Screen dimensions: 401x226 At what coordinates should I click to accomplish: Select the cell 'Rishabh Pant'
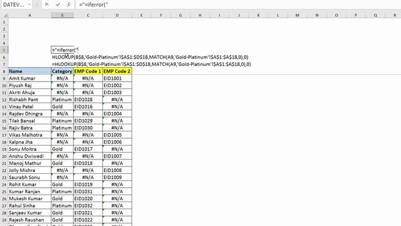pyautogui.click(x=29, y=100)
